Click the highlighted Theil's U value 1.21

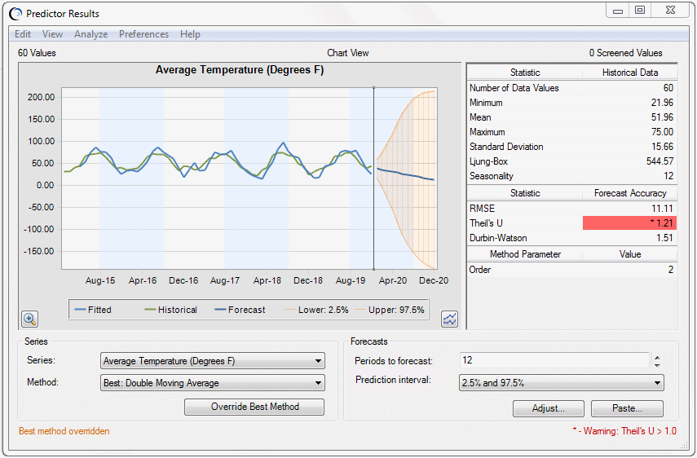point(629,223)
